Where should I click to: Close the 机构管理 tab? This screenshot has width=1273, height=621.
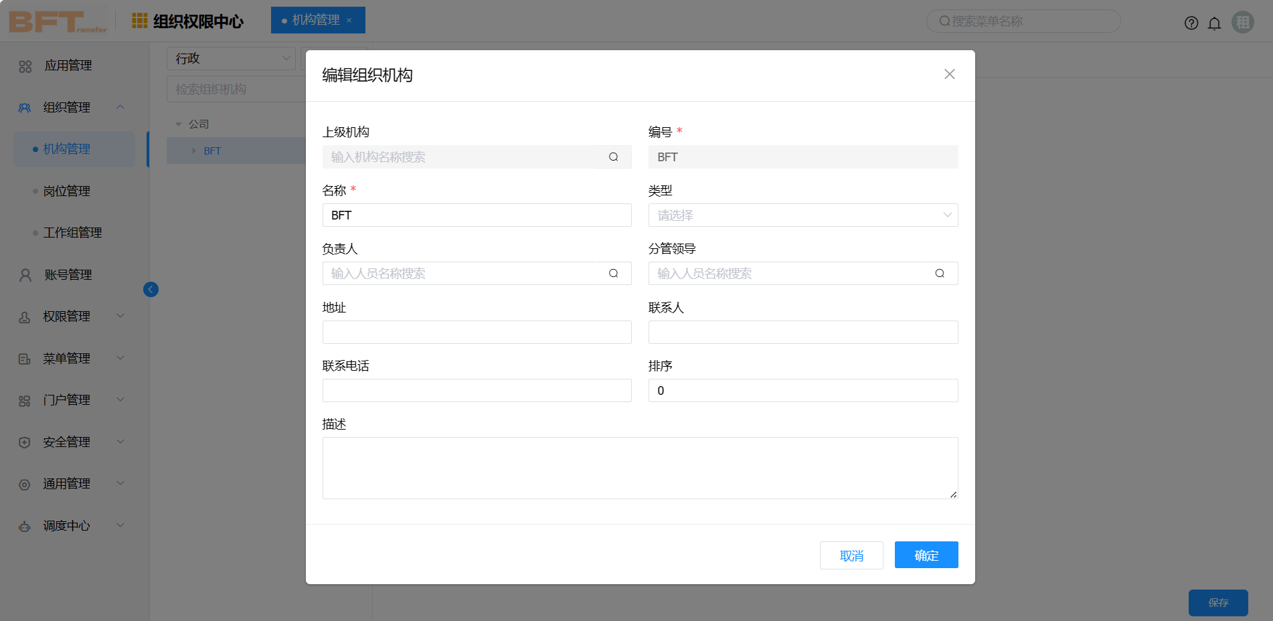tap(349, 21)
